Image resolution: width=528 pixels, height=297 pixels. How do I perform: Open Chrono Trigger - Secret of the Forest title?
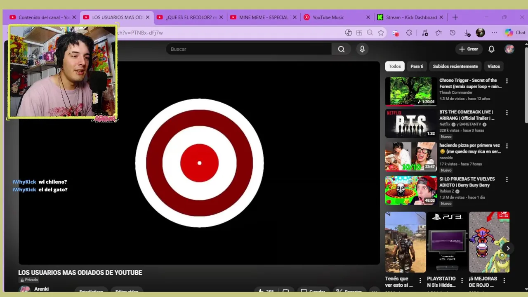[x=470, y=83]
